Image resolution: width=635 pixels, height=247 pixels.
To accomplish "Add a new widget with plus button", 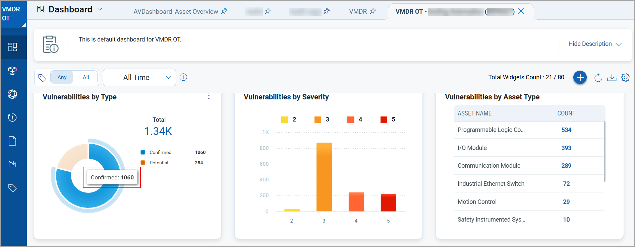I will pos(580,78).
